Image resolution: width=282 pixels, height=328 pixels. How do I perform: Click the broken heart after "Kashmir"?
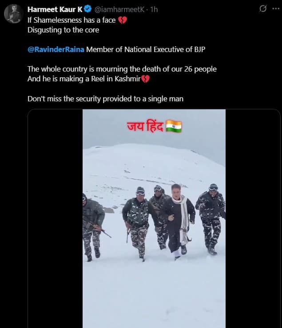(146, 79)
